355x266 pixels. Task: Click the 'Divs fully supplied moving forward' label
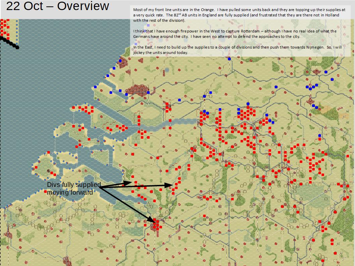pos(74,189)
